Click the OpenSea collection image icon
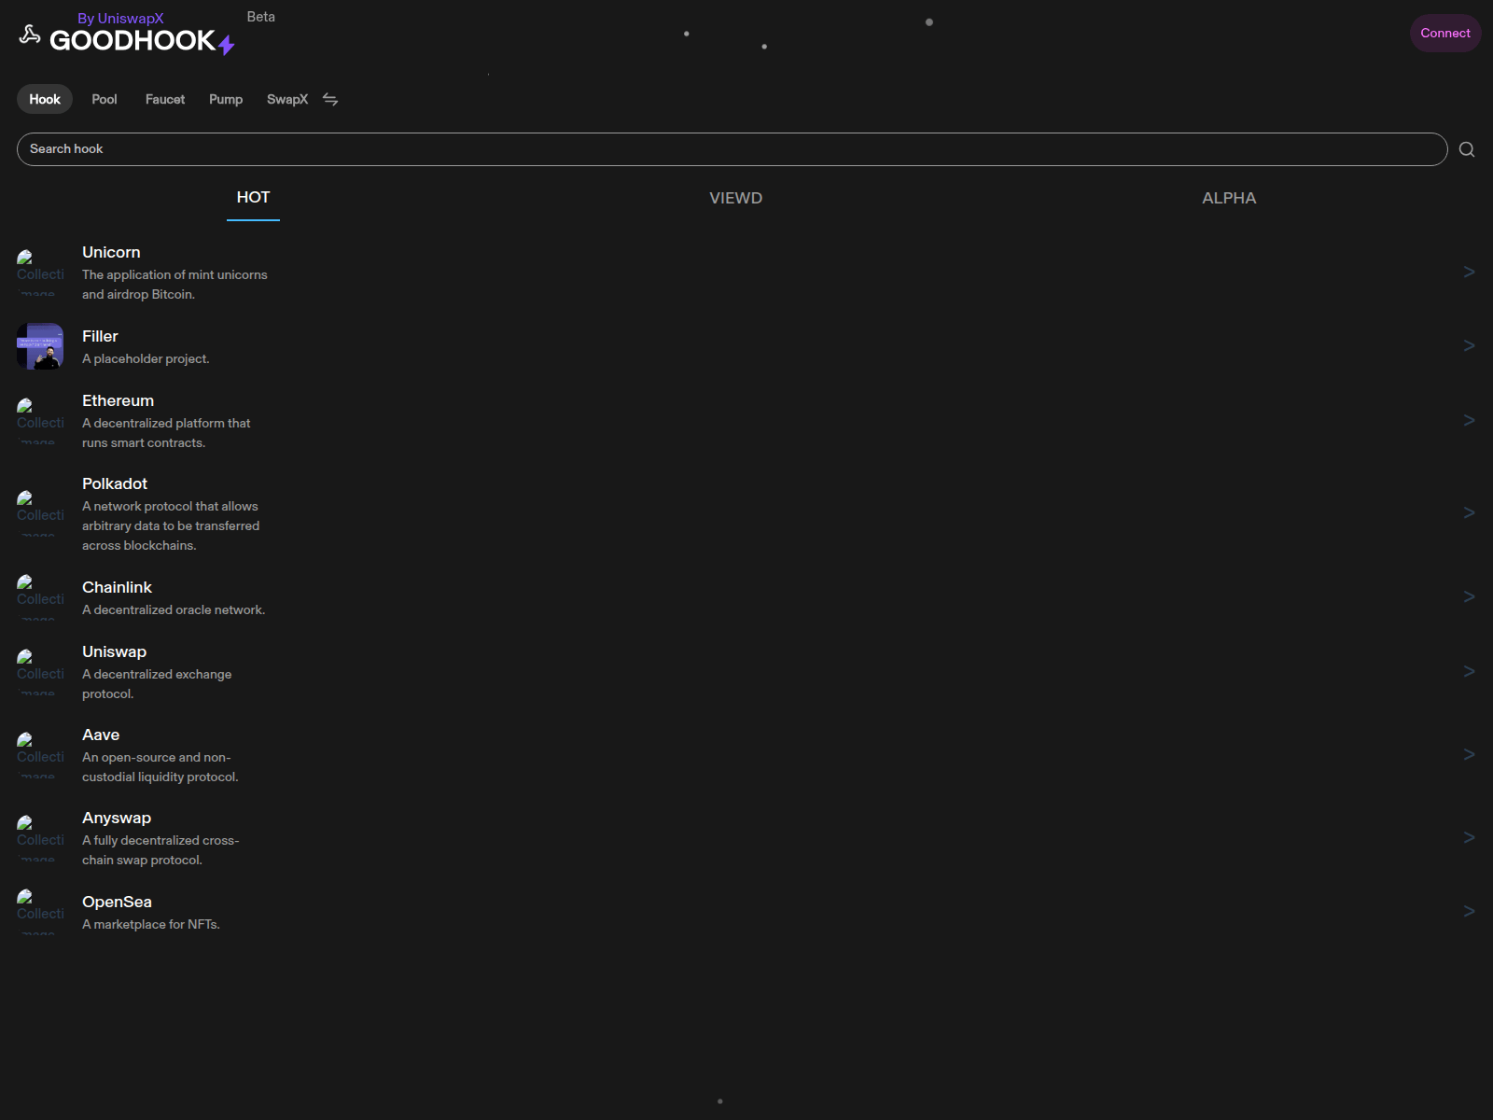Viewport: 1493px width, 1120px height. tap(39, 910)
